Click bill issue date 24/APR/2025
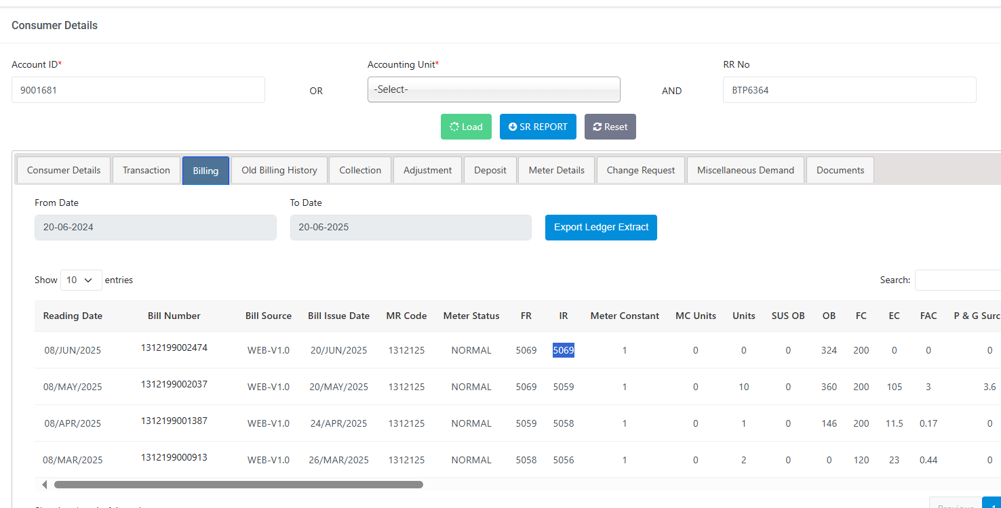 tap(339, 423)
